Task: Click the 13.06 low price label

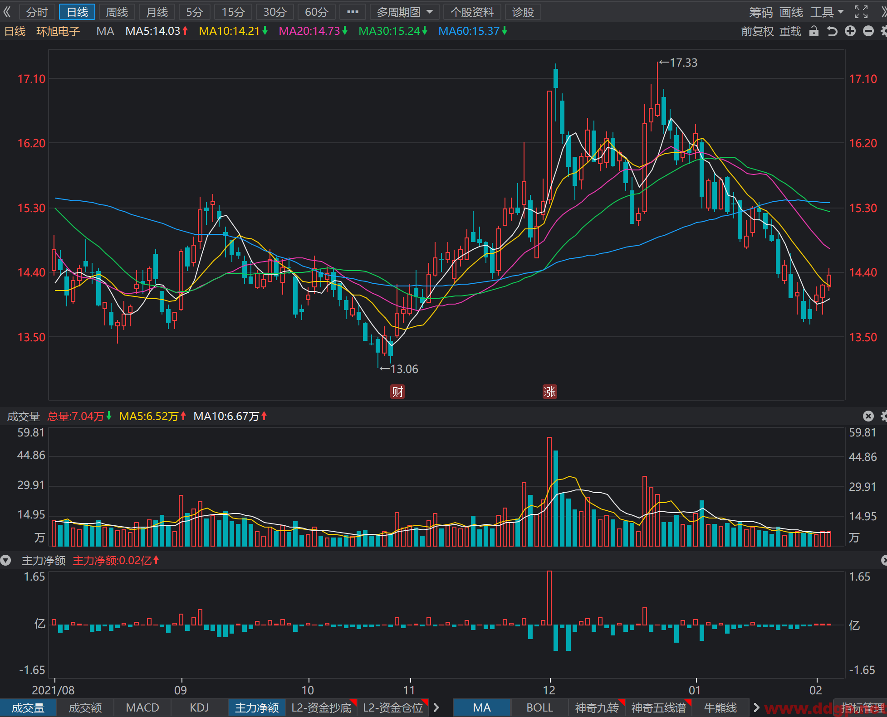Action: coord(399,369)
